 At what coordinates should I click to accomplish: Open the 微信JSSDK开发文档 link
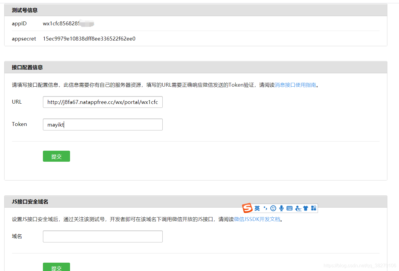(x=257, y=219)
